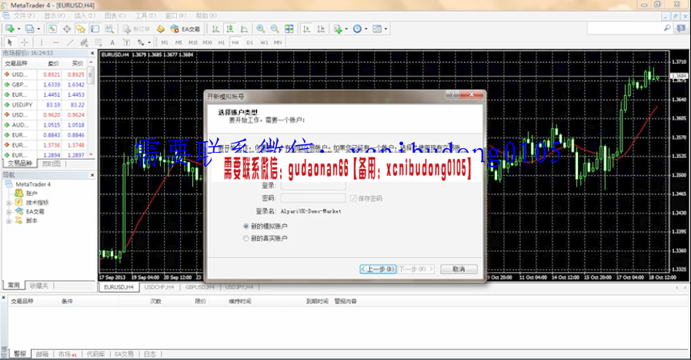Open the Periods clock icon
Screen dimensions: 691x360
[x=357, y=29]
